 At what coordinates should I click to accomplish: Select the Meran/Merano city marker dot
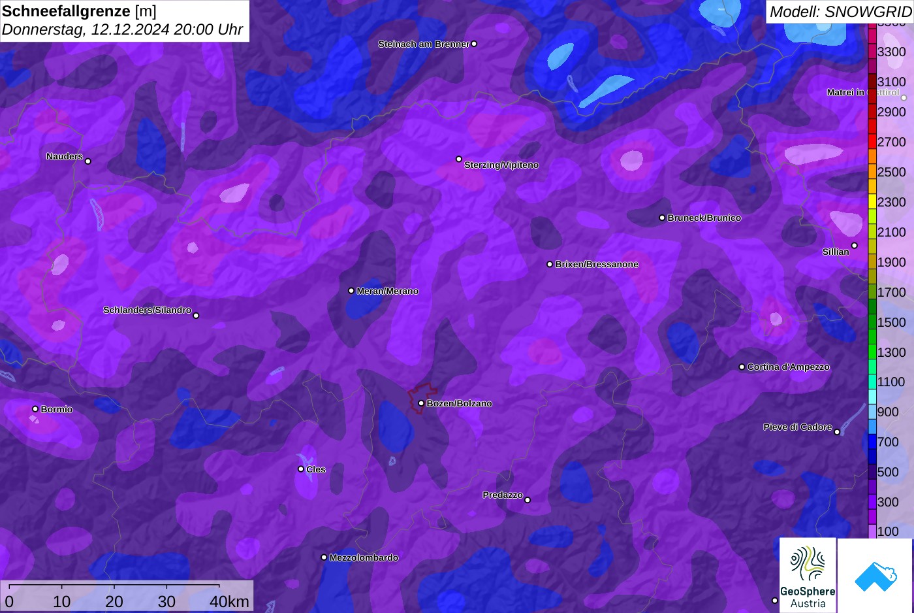tap(351, 291)
